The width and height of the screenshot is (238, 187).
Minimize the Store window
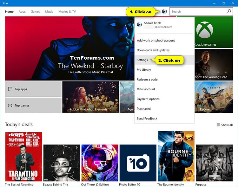(x=215, y=3)
